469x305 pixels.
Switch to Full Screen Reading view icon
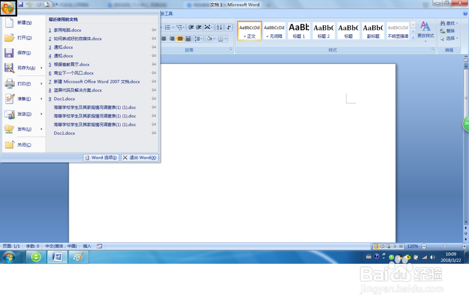[x=382, y=246]
